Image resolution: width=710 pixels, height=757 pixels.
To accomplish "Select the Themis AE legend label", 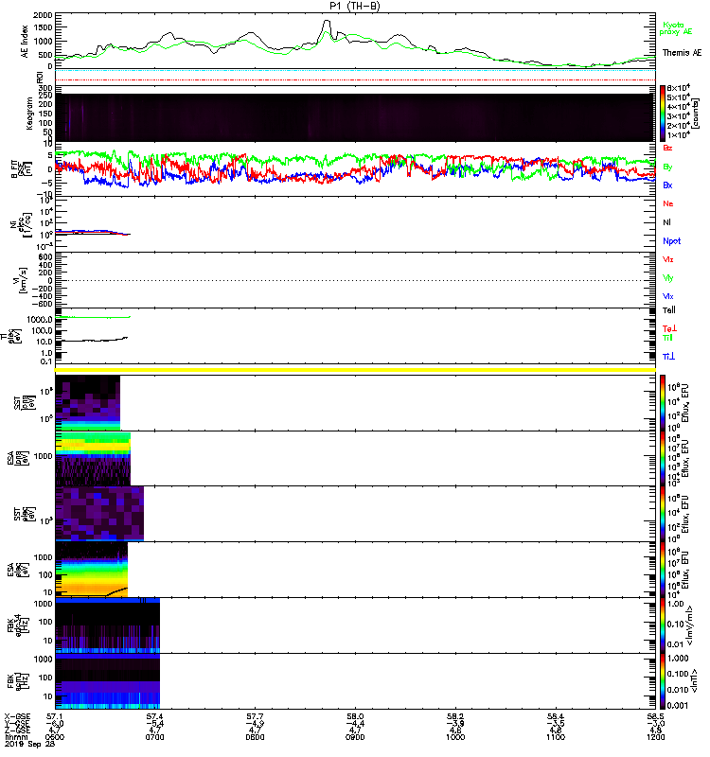I will pos(682,53).
